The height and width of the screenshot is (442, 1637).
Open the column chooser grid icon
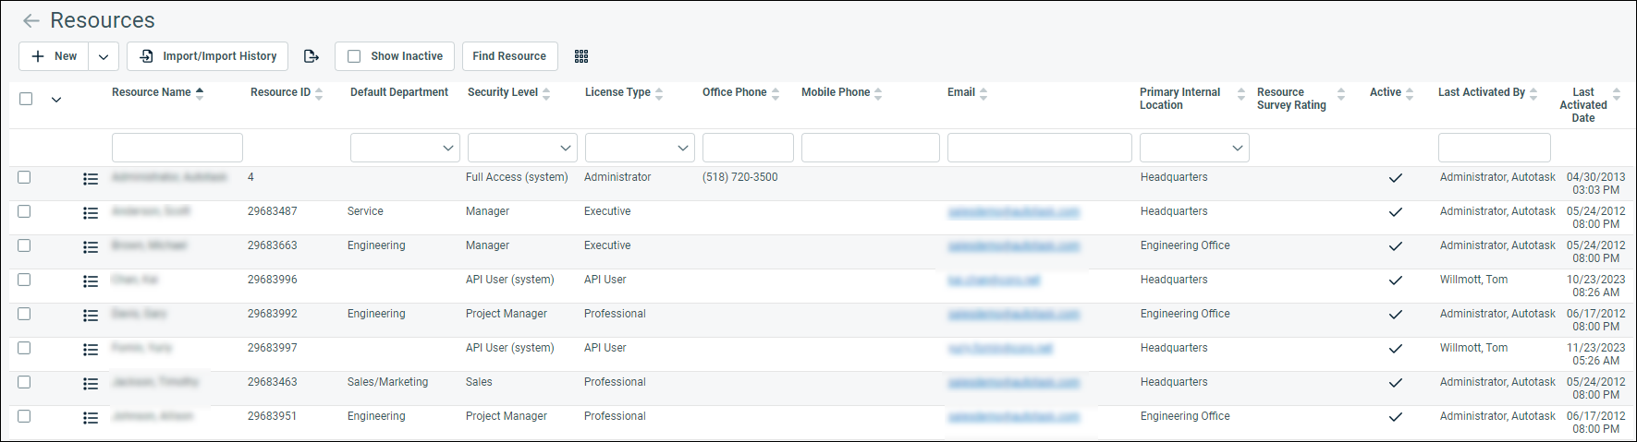[x=581, y=56]
